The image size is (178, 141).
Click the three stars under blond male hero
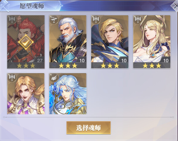pos(110,66)
